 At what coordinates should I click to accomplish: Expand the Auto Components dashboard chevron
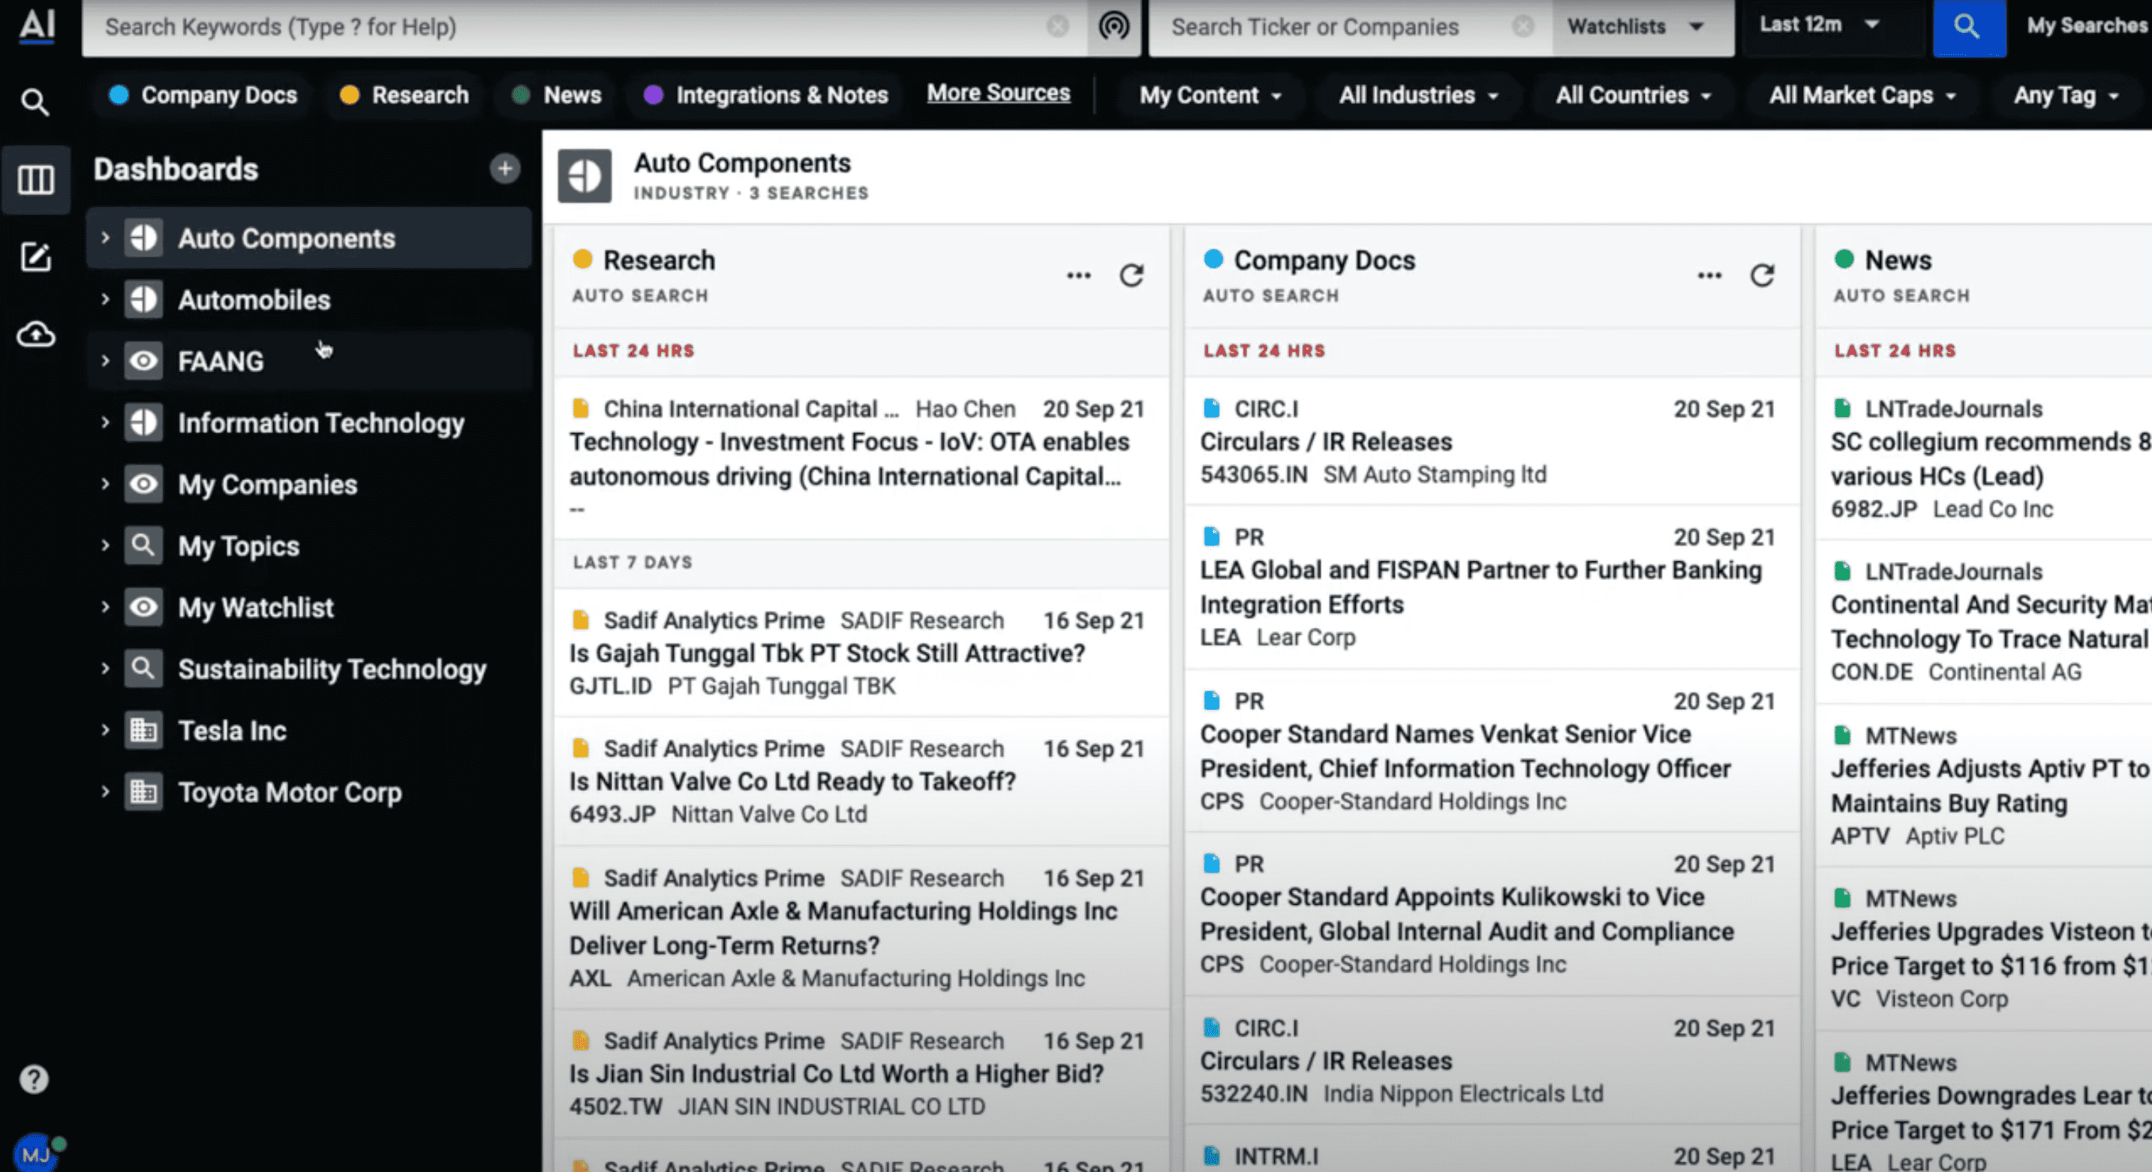coord(105,238)
